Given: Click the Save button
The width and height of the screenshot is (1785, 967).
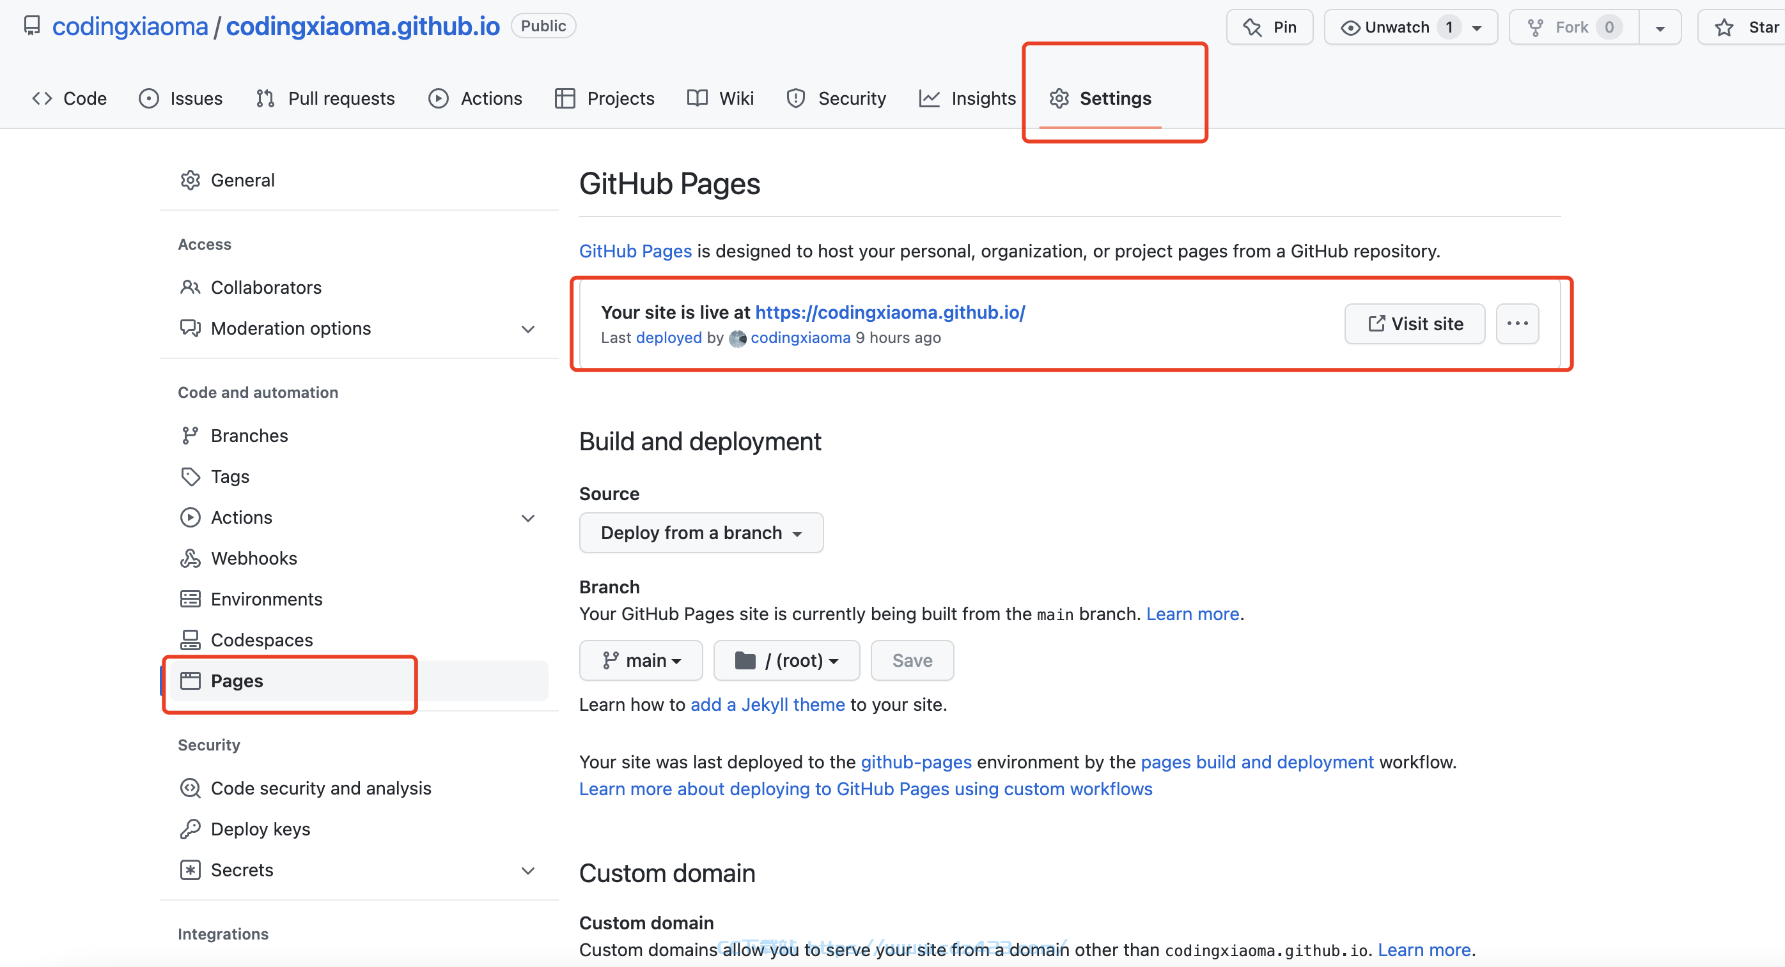Looking at the screenshot, I should coord(912,660).
